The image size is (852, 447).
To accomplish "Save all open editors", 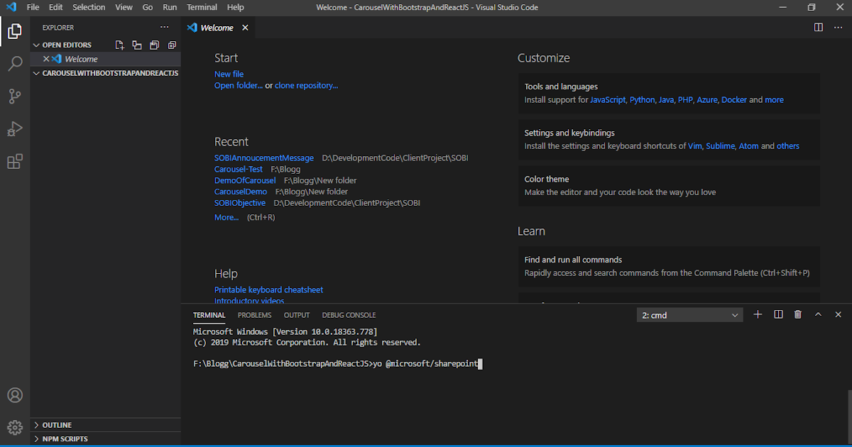I will [x=154, y=45].
